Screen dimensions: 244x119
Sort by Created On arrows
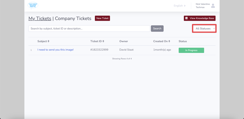169,41
